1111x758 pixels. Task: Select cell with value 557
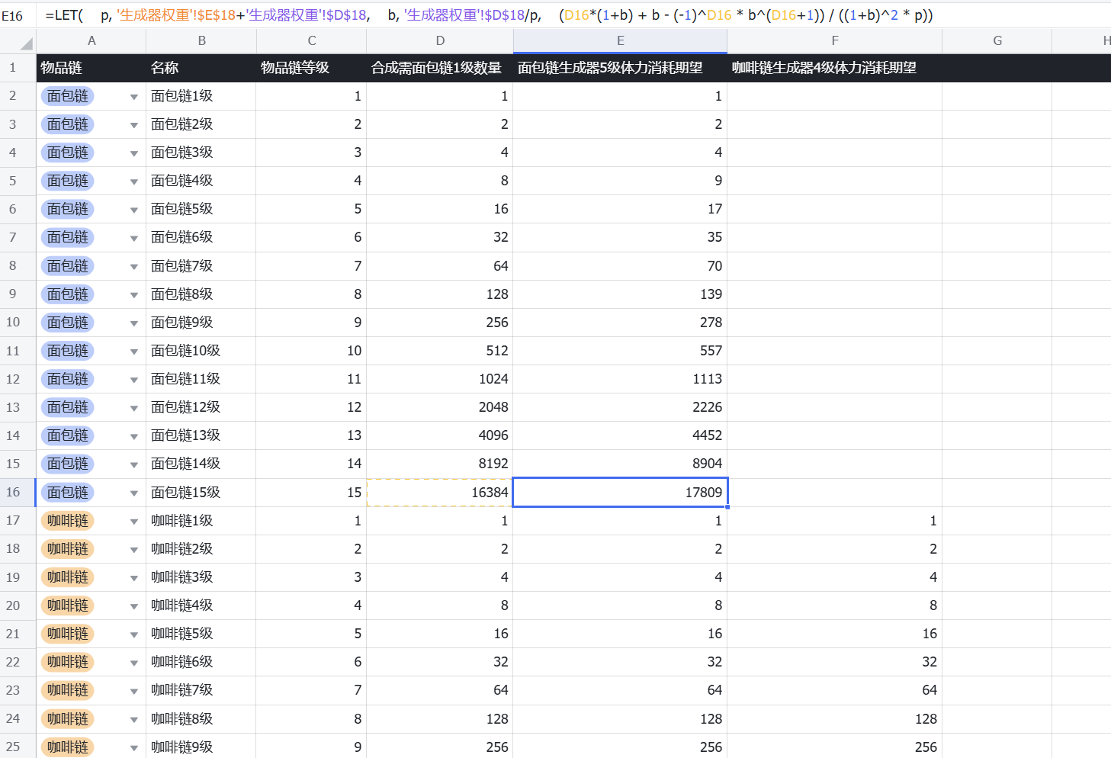click(620, 351)
